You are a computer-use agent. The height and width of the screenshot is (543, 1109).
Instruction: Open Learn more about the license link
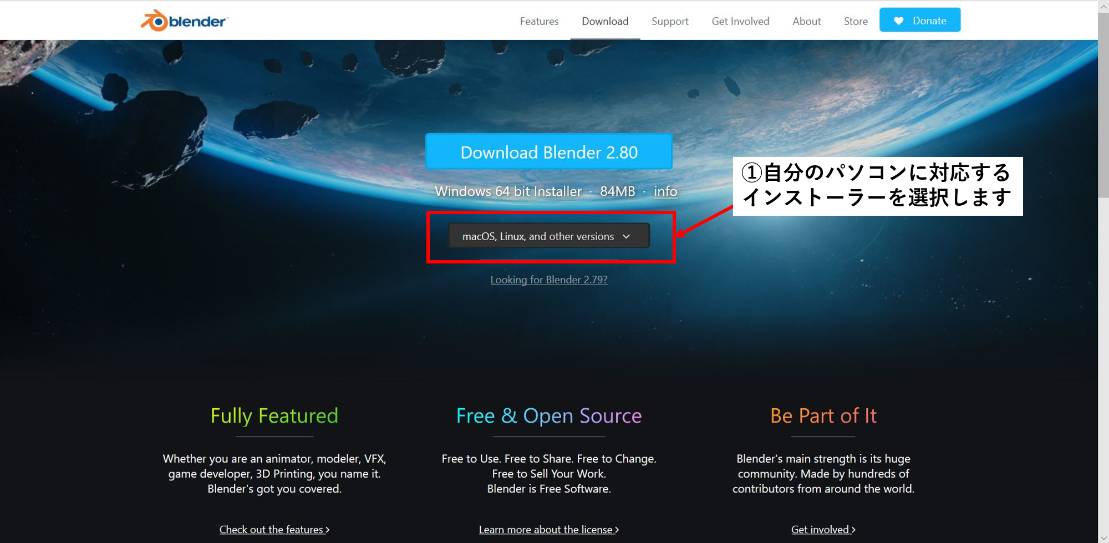click(549, 529)
